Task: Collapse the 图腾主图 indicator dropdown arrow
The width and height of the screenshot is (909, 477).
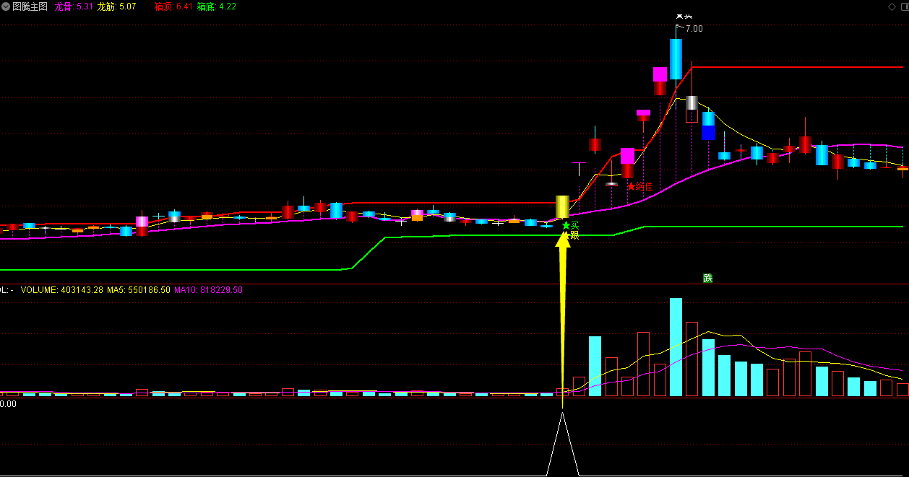Action: coord(6,6)
